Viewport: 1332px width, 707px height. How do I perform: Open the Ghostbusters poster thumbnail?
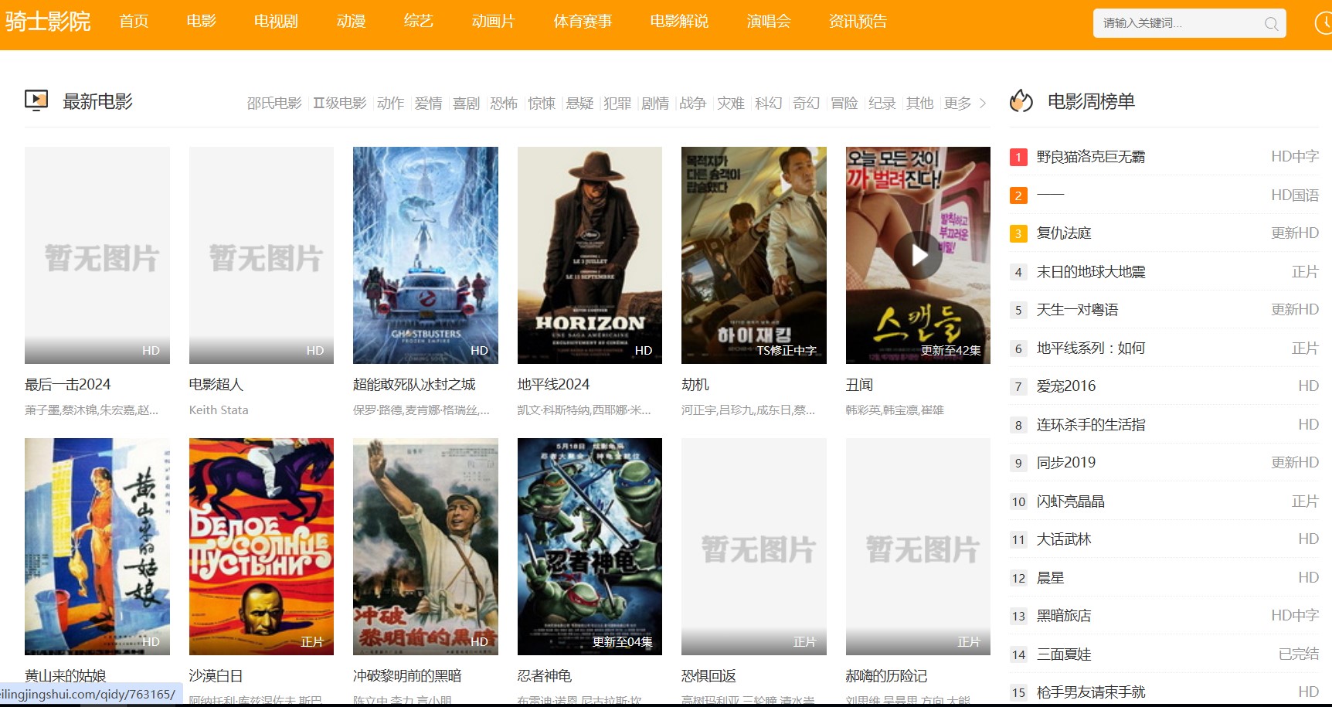(x=426, y=255)
